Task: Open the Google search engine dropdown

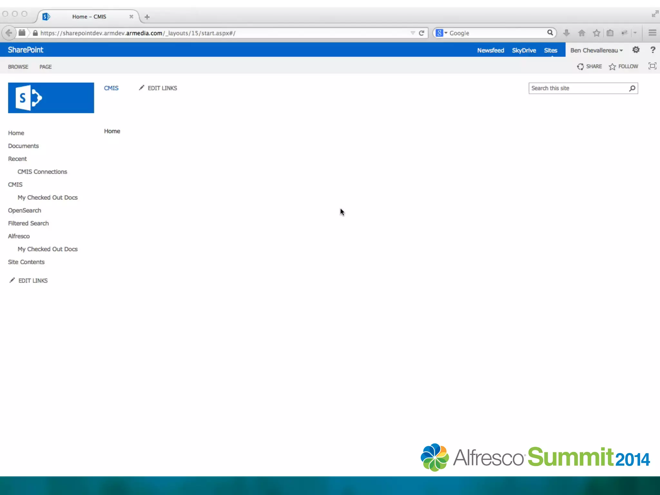Action: [x=442, y=33]
